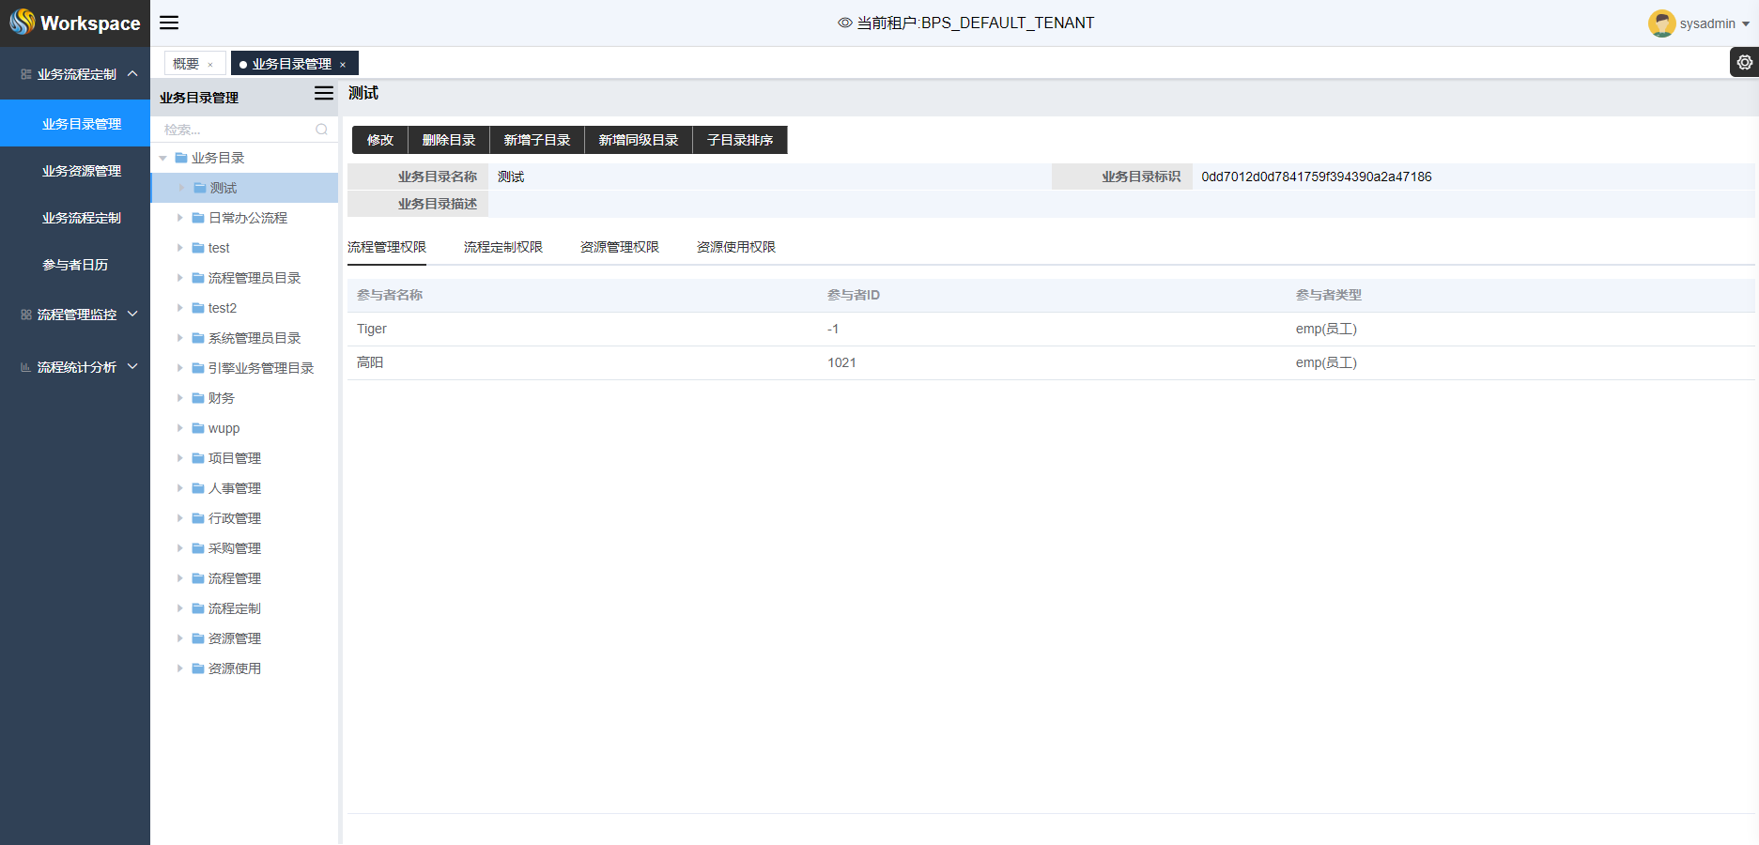Screen dimensions: 1759x845
Task: Click the hamburger menu icon in header
Action: point(169,23)
